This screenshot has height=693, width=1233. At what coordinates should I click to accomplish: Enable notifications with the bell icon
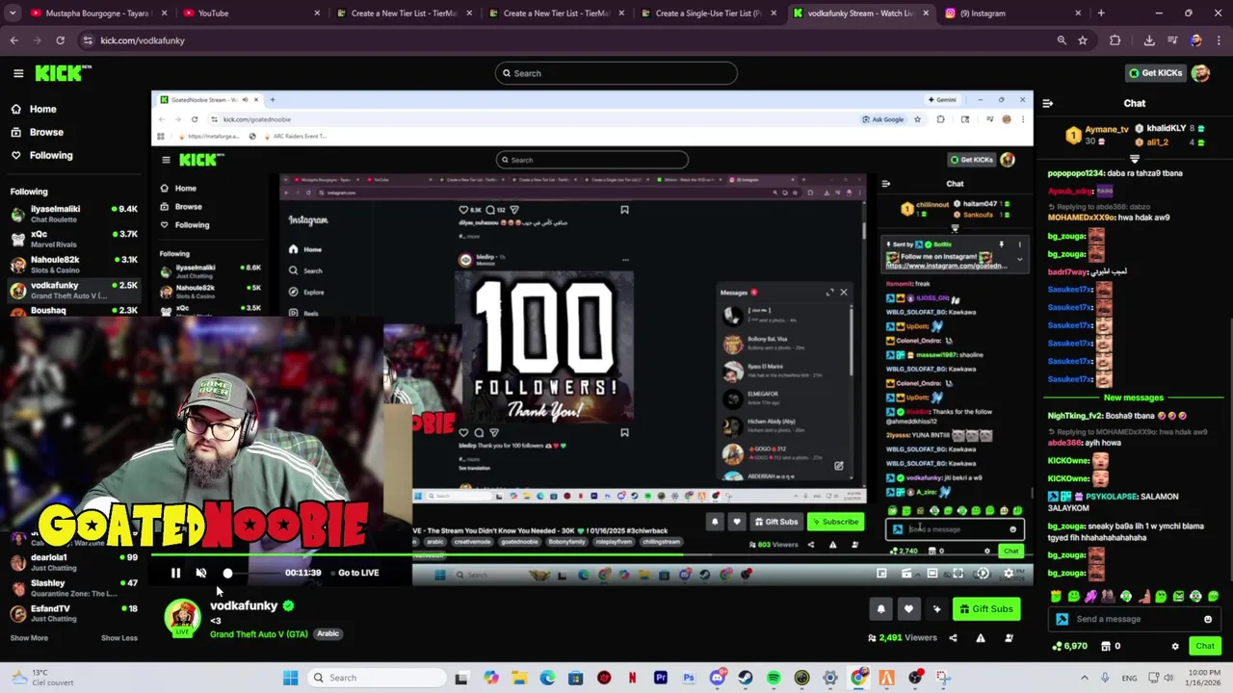coord(880,609)
